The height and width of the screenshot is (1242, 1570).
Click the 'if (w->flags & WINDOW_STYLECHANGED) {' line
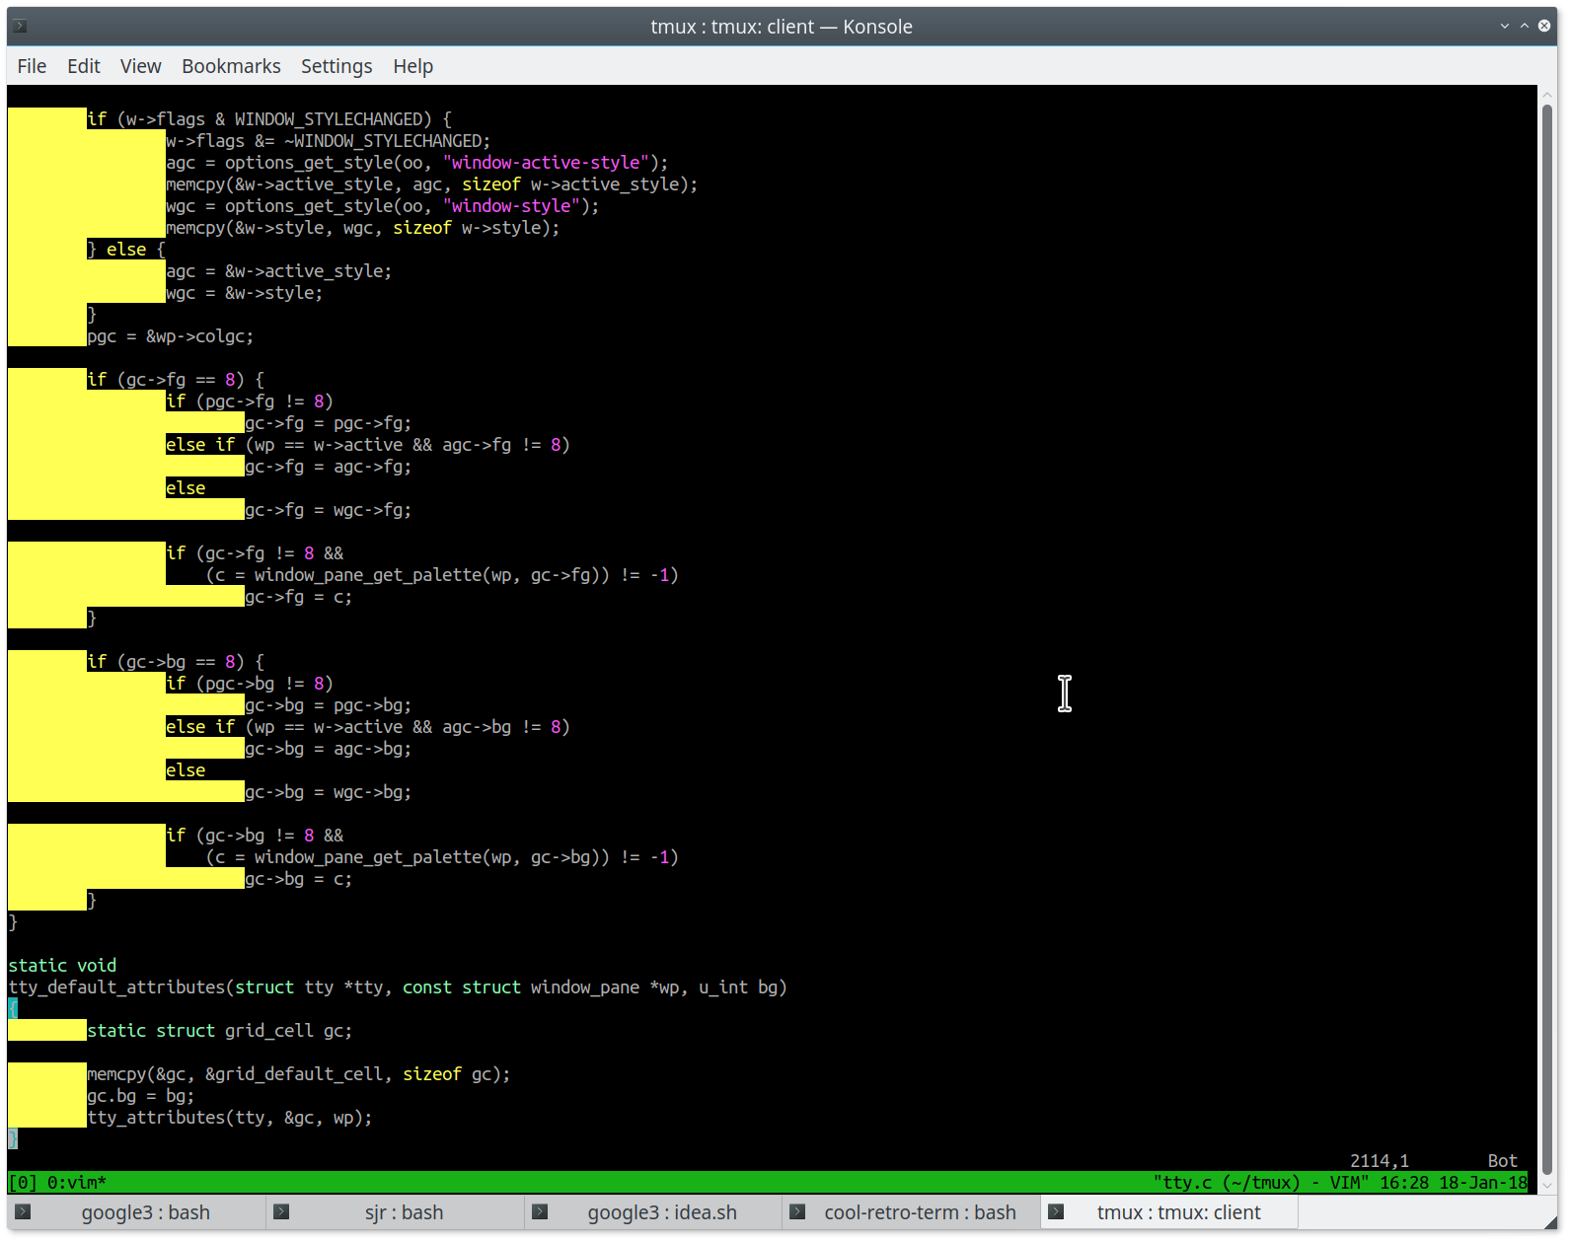[x=269, y=119]
